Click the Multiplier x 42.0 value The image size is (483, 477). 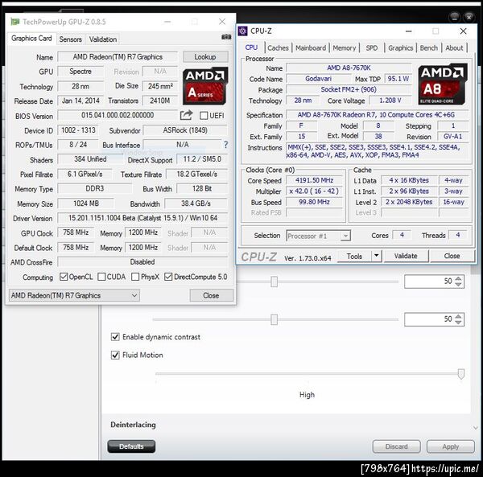coord(314,191)
